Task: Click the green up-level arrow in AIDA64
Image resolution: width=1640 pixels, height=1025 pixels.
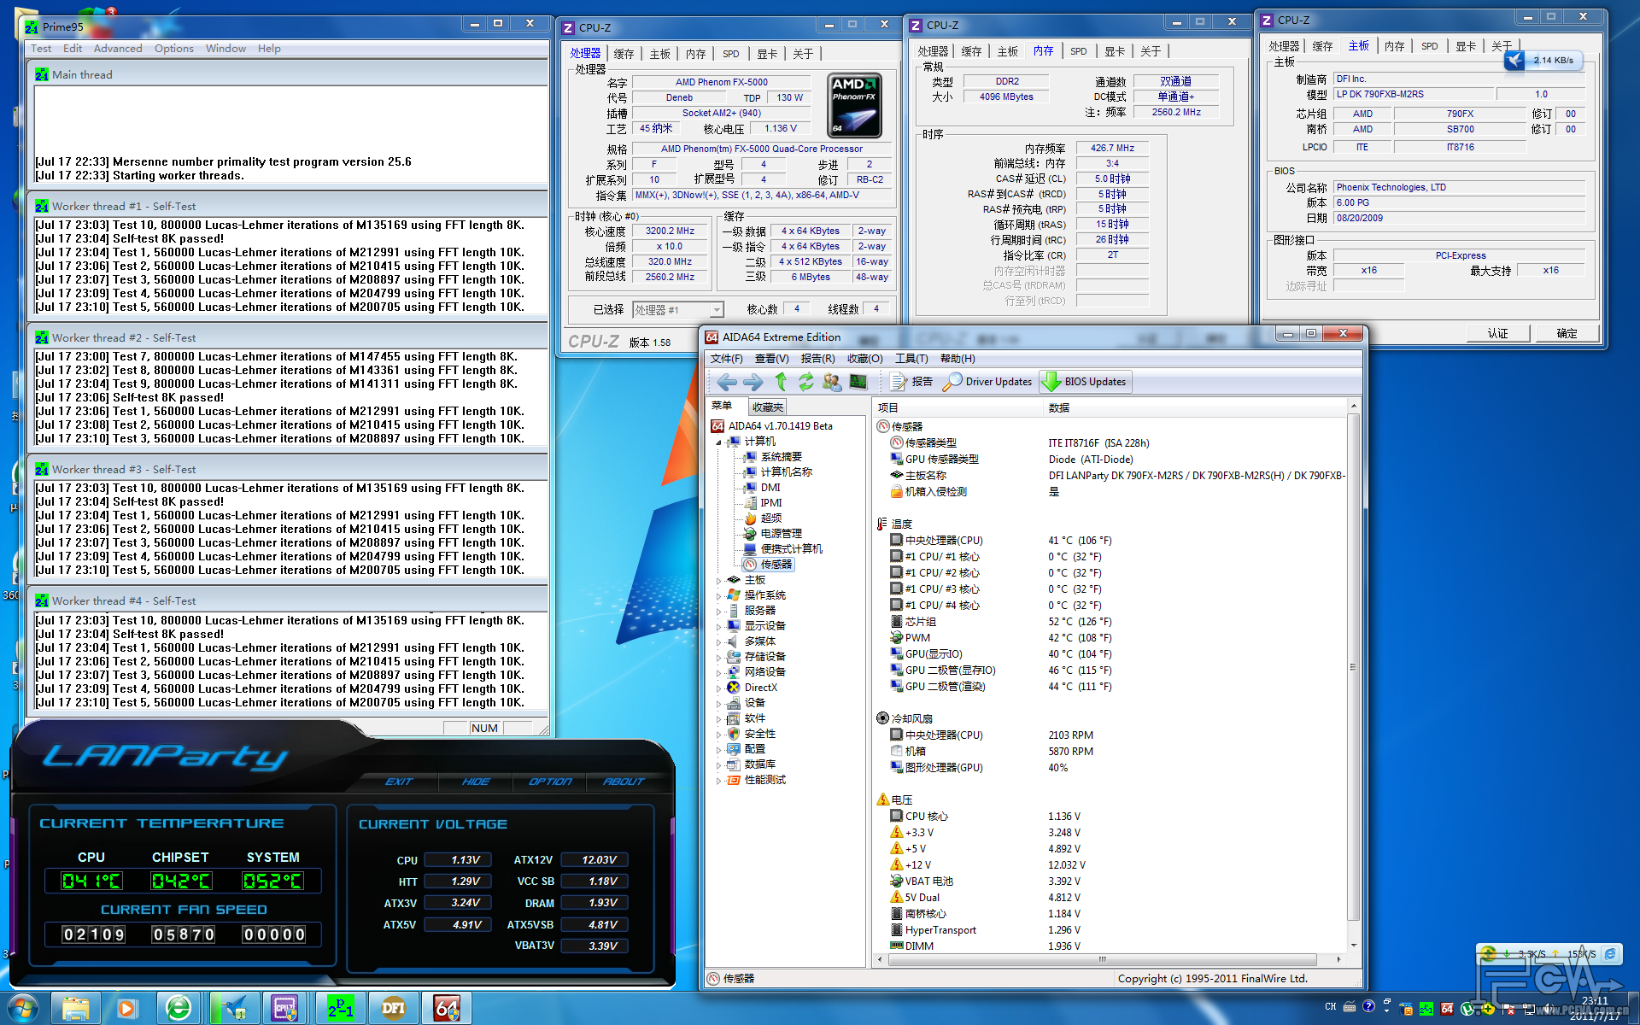Action: tap(781, 382)
